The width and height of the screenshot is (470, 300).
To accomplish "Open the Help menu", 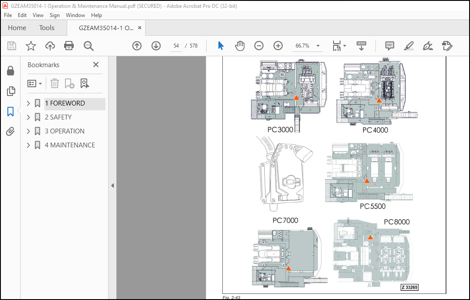I will coord(96,15).
